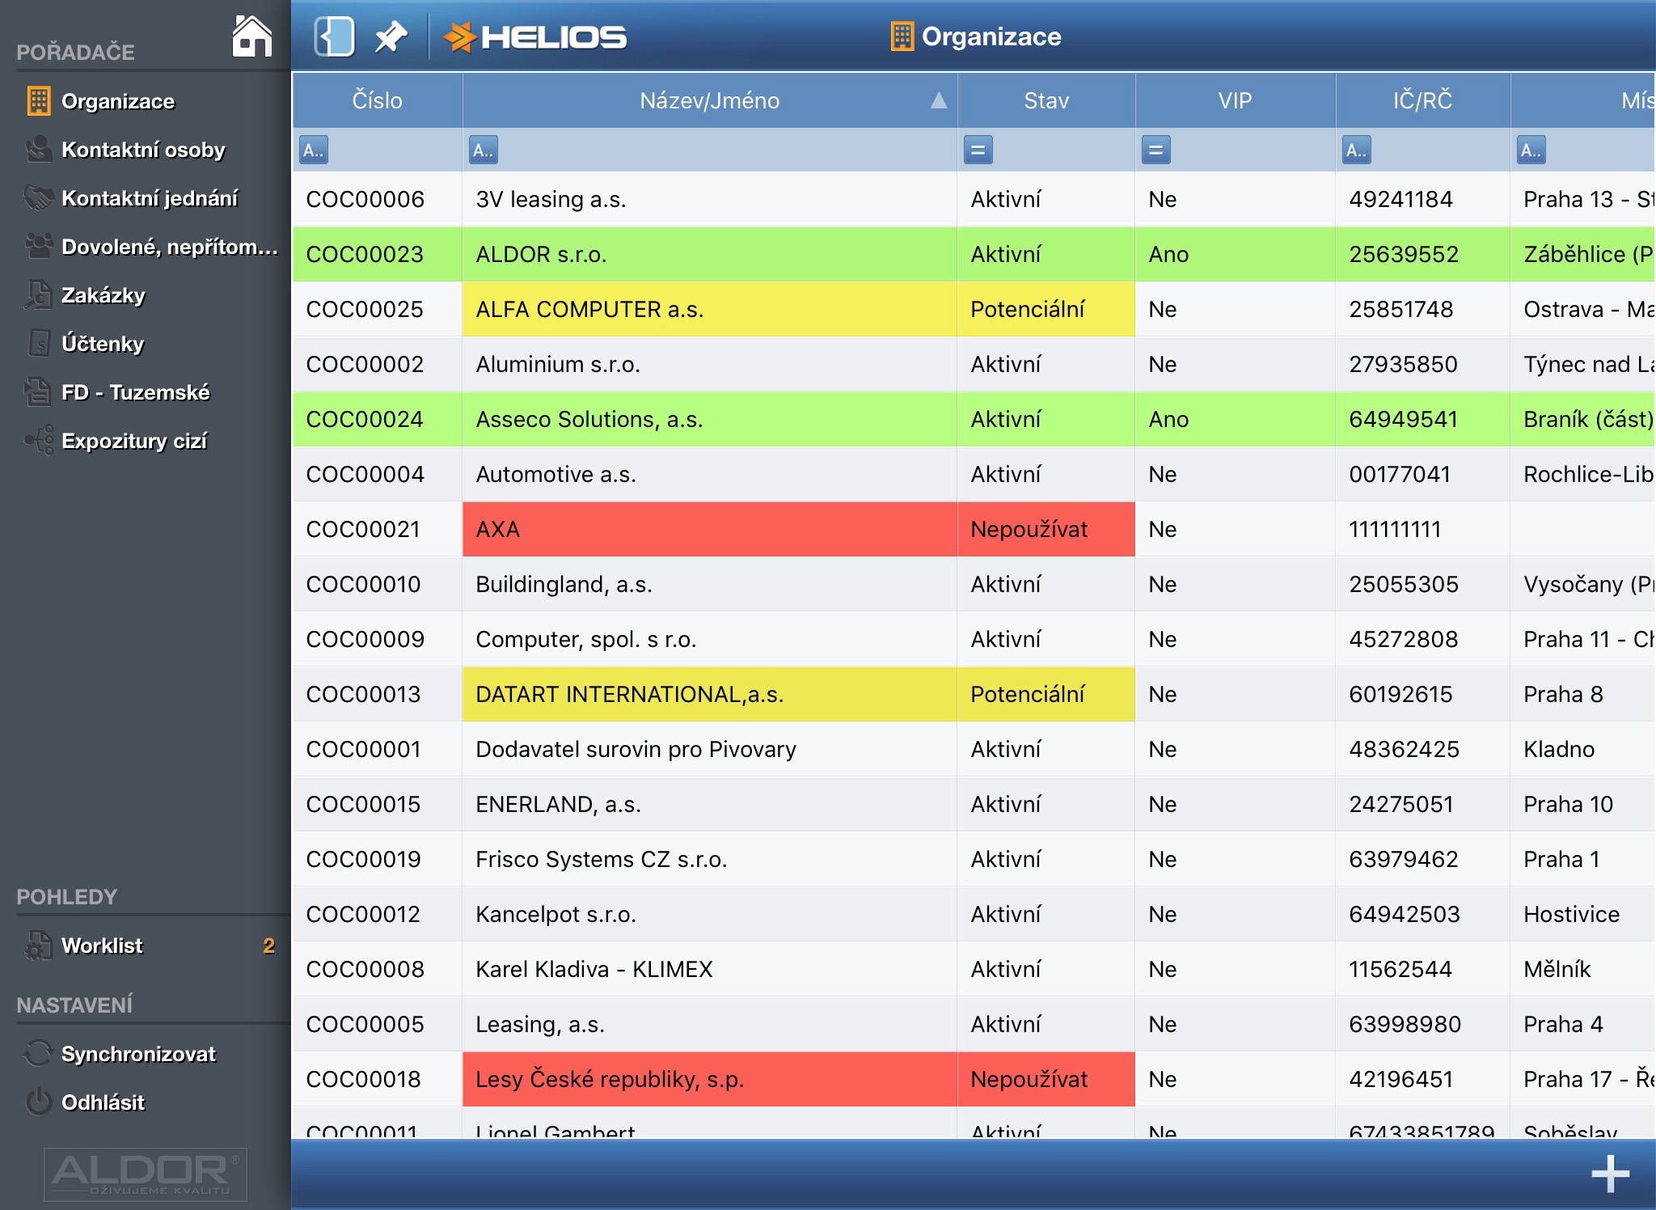
Task: Click Potenciální status in DATART row
Action: [1046, 694]
